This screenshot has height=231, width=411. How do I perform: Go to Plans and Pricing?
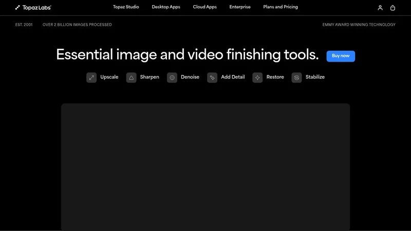coord(281,7)
